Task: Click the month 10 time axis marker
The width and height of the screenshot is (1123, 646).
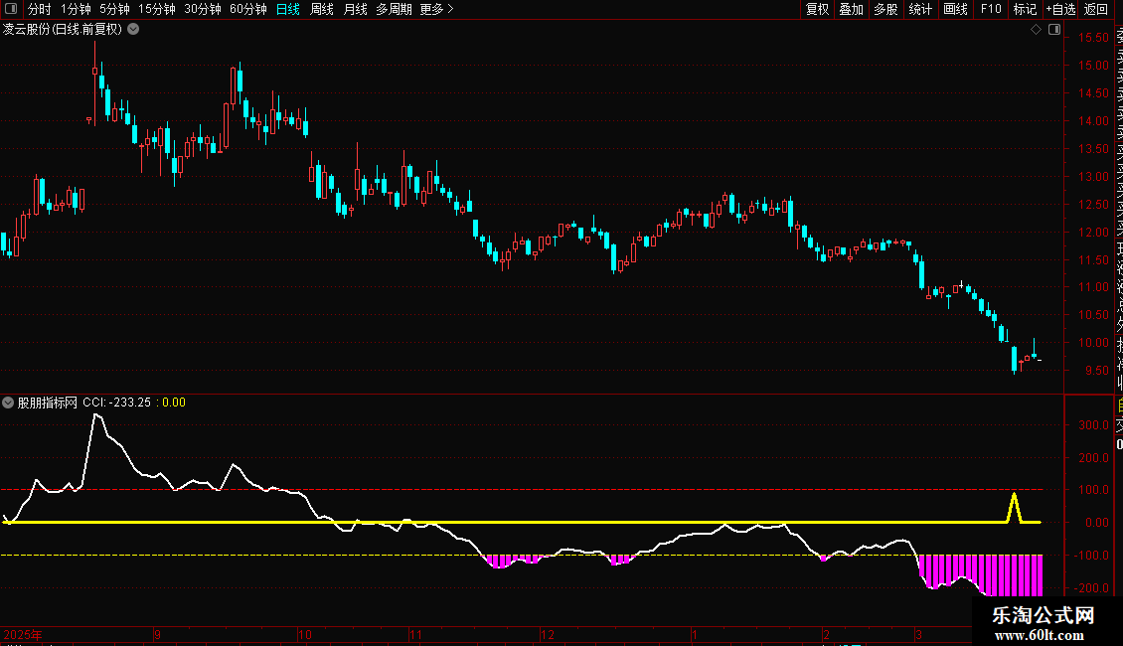Action: [305, 634]
